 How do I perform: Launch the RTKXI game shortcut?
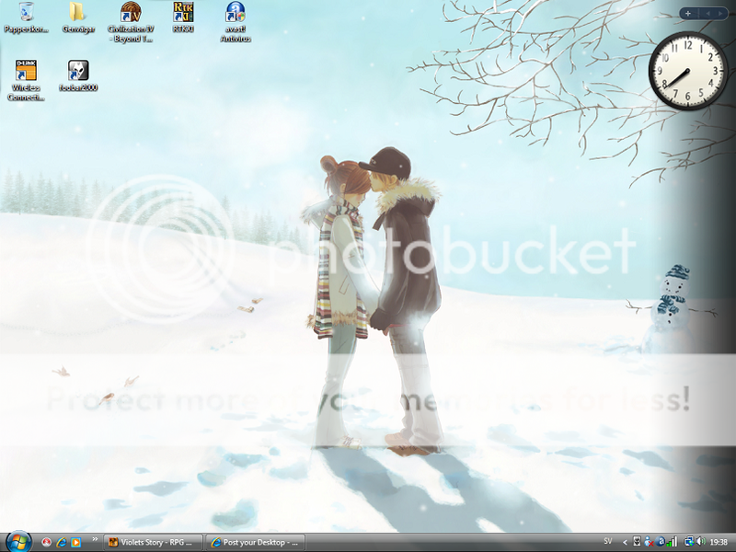(x=183, y=13)
